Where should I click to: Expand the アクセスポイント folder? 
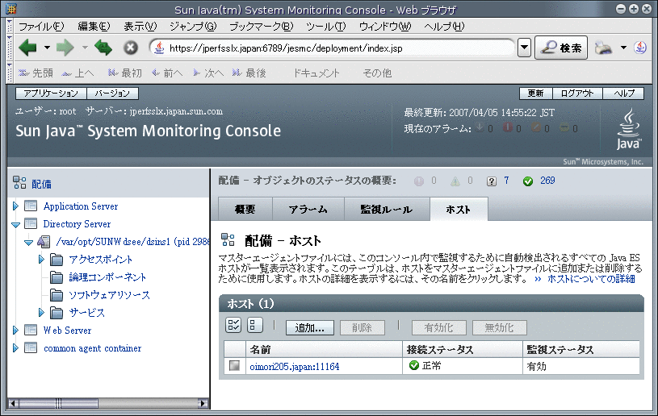pos(41,260)
